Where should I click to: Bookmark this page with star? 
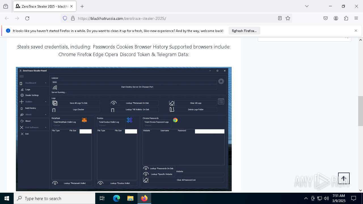288,18
